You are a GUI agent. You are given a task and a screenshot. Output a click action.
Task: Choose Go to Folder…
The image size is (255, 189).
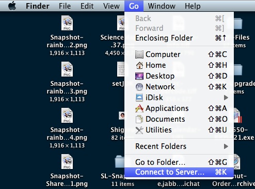pos(179,162)
